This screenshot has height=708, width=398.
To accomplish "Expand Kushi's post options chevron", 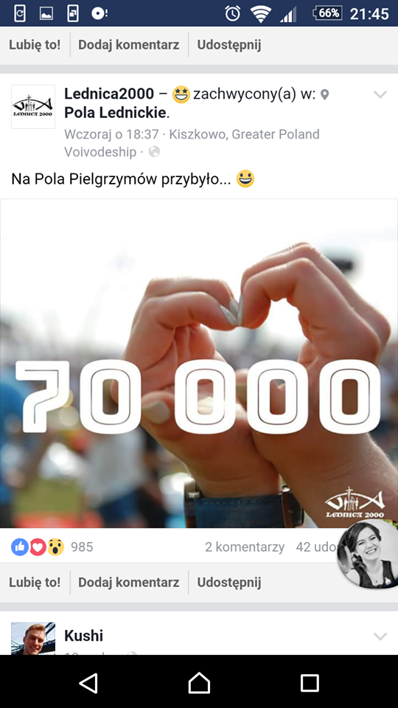I will 380,636.
